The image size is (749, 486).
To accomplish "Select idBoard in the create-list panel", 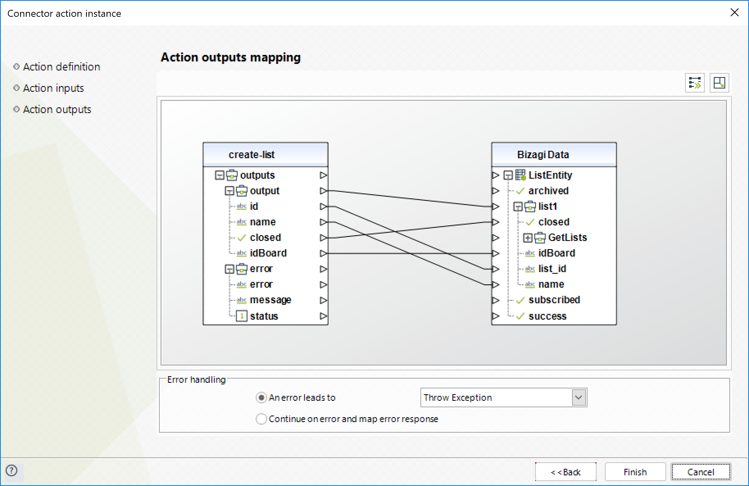I will point(268,253).
